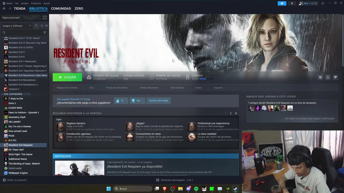Open game settings gear for Resident Evil Requiem

coord(320,77)
